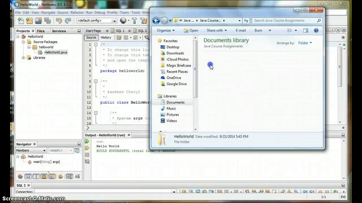Click Undo icon in NetBeans toolbar
Image resolution: width=362 pixels, height=203 pixels.
(x=59, y=21)
